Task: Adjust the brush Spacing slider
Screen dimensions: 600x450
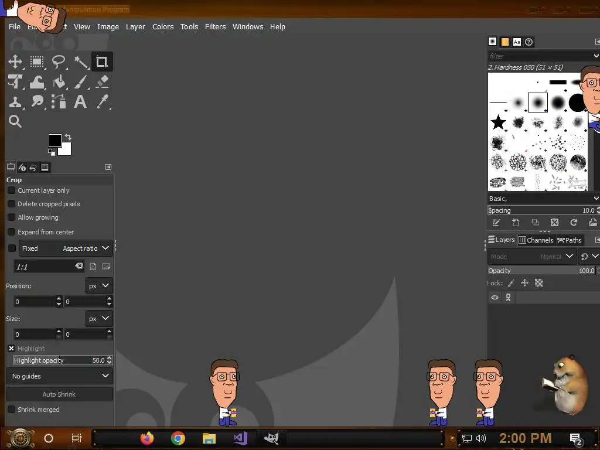Action: coord(543,210)
